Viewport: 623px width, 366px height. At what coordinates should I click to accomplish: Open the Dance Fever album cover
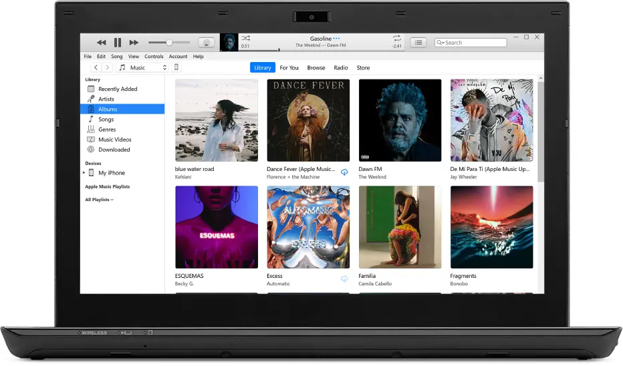pos(308,120)
